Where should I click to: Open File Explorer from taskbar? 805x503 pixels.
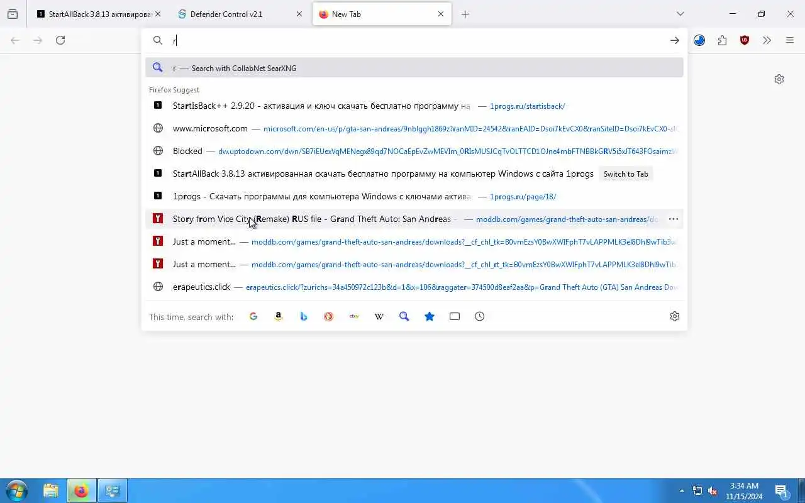point(51,490)
